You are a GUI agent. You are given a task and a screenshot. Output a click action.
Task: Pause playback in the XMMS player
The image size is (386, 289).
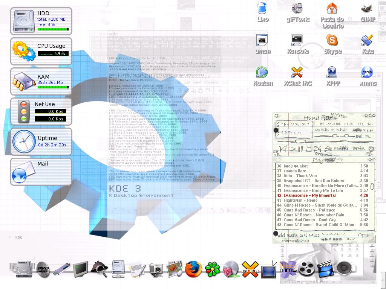pyautogui.click(x=300, y=149)
